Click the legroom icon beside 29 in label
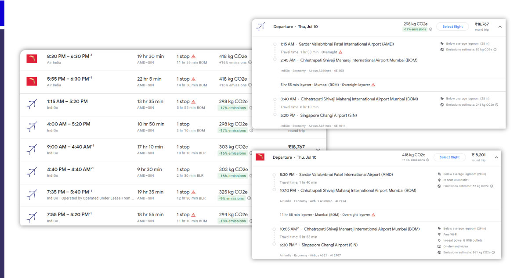 [x=439, y=228]
